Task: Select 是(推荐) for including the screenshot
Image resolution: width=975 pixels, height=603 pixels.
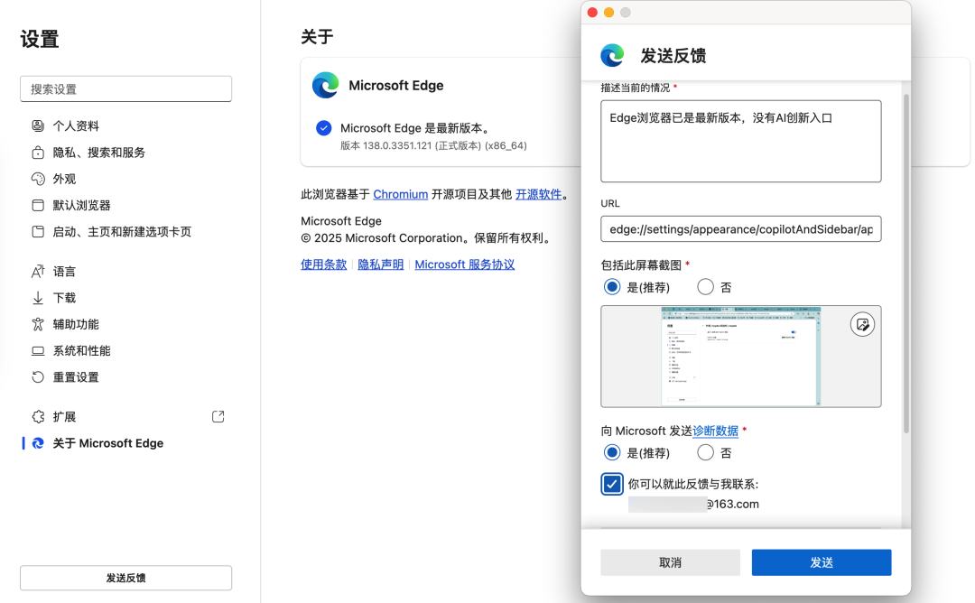Action: (x=612, y=286)
